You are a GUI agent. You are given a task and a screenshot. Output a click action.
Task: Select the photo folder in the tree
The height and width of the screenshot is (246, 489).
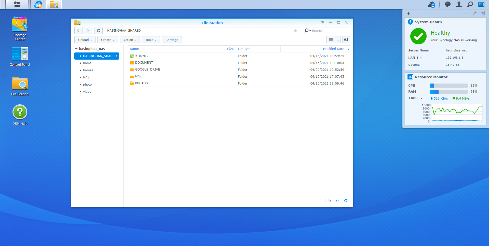(x=87, y=85)
